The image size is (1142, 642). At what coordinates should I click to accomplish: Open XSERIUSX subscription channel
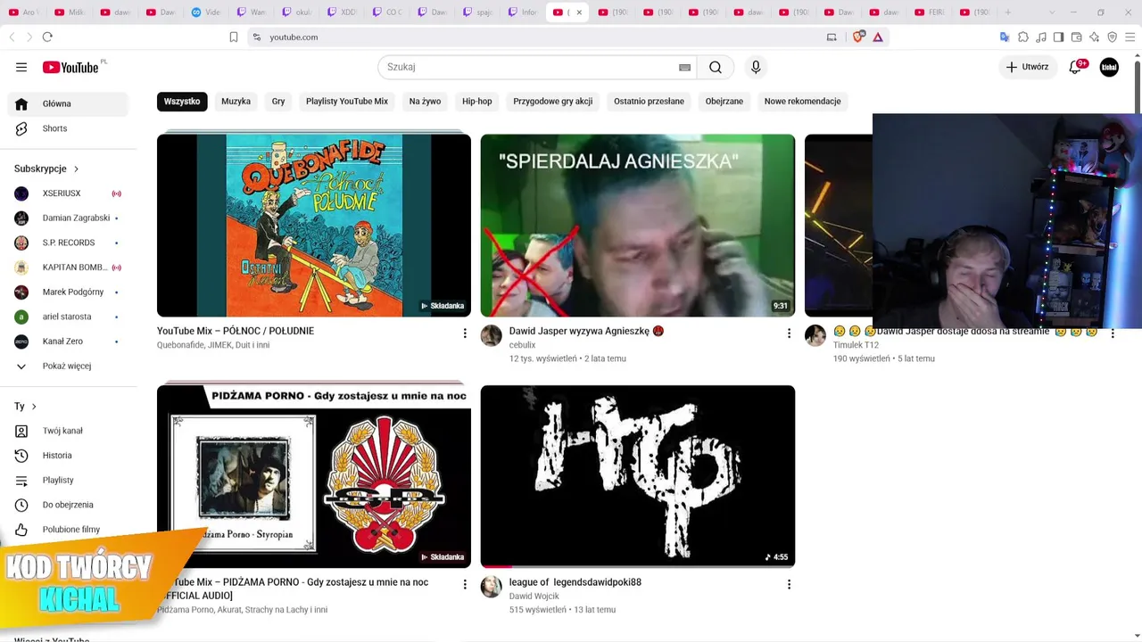pos(68,193)
